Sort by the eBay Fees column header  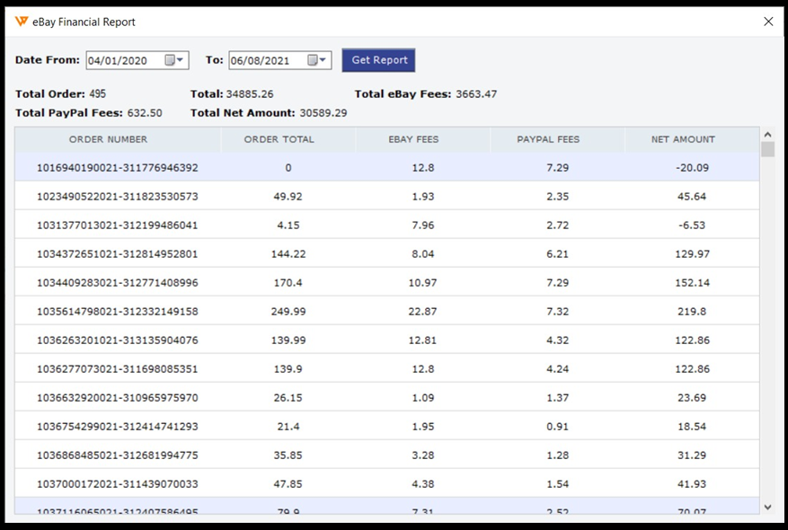pos(413,139)
